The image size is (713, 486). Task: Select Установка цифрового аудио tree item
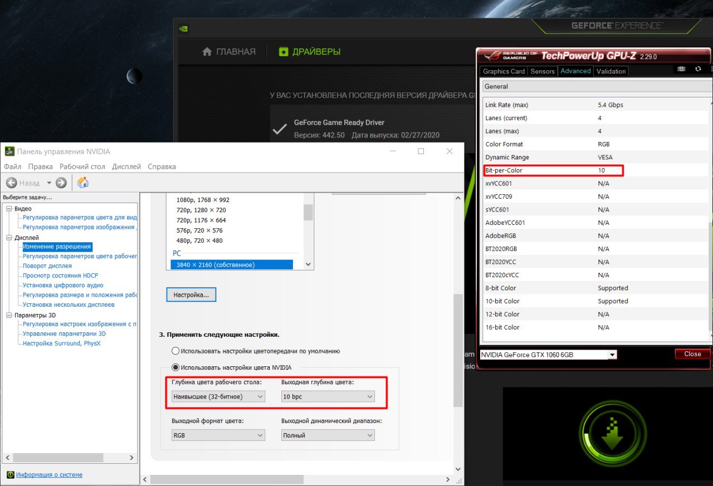[63, 285]
